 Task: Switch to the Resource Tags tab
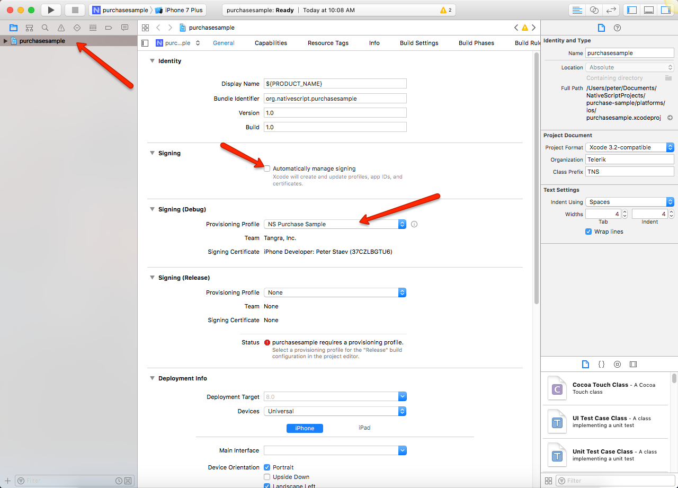[328, 43]
